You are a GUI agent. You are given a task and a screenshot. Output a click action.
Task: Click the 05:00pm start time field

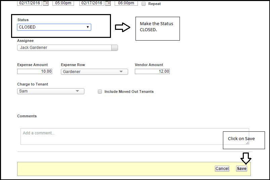pos(63,3)
